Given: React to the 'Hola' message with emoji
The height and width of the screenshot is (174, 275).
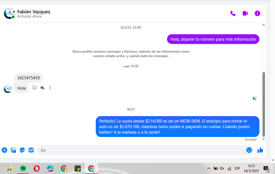Looking at the screenshot, I should tap(35, 88).
